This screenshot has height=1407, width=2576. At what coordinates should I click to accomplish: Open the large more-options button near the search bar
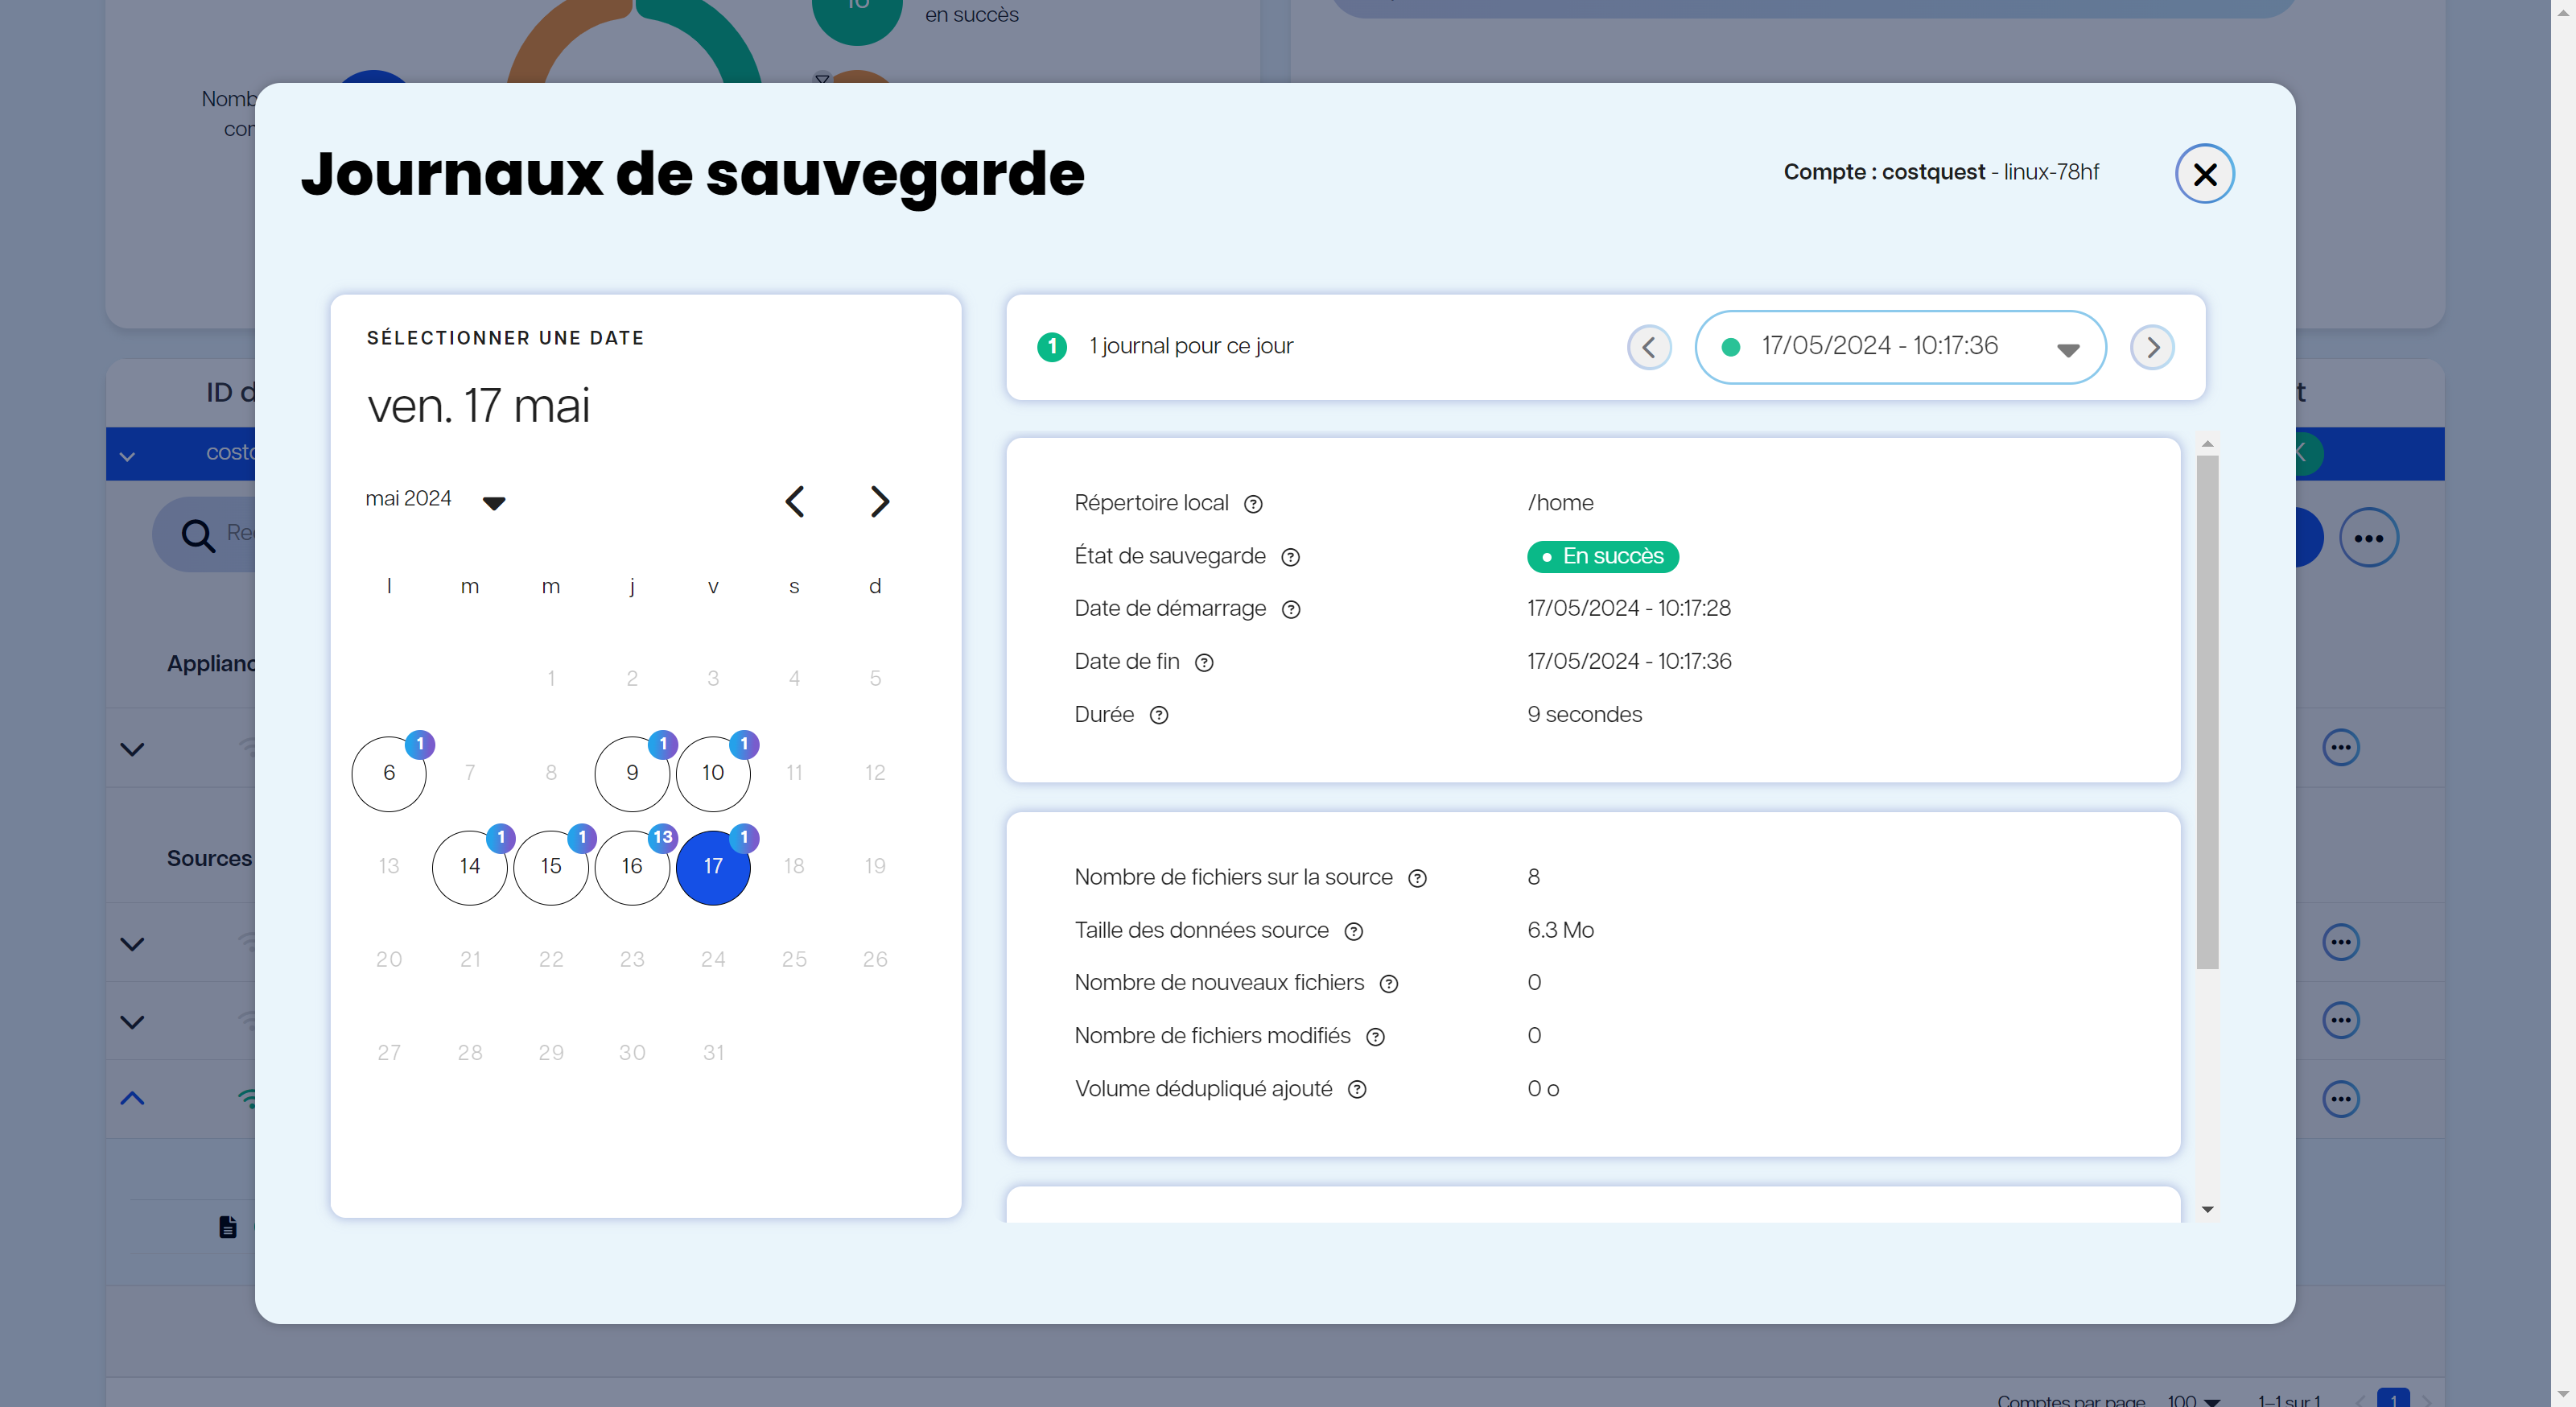click(2368, 538)
